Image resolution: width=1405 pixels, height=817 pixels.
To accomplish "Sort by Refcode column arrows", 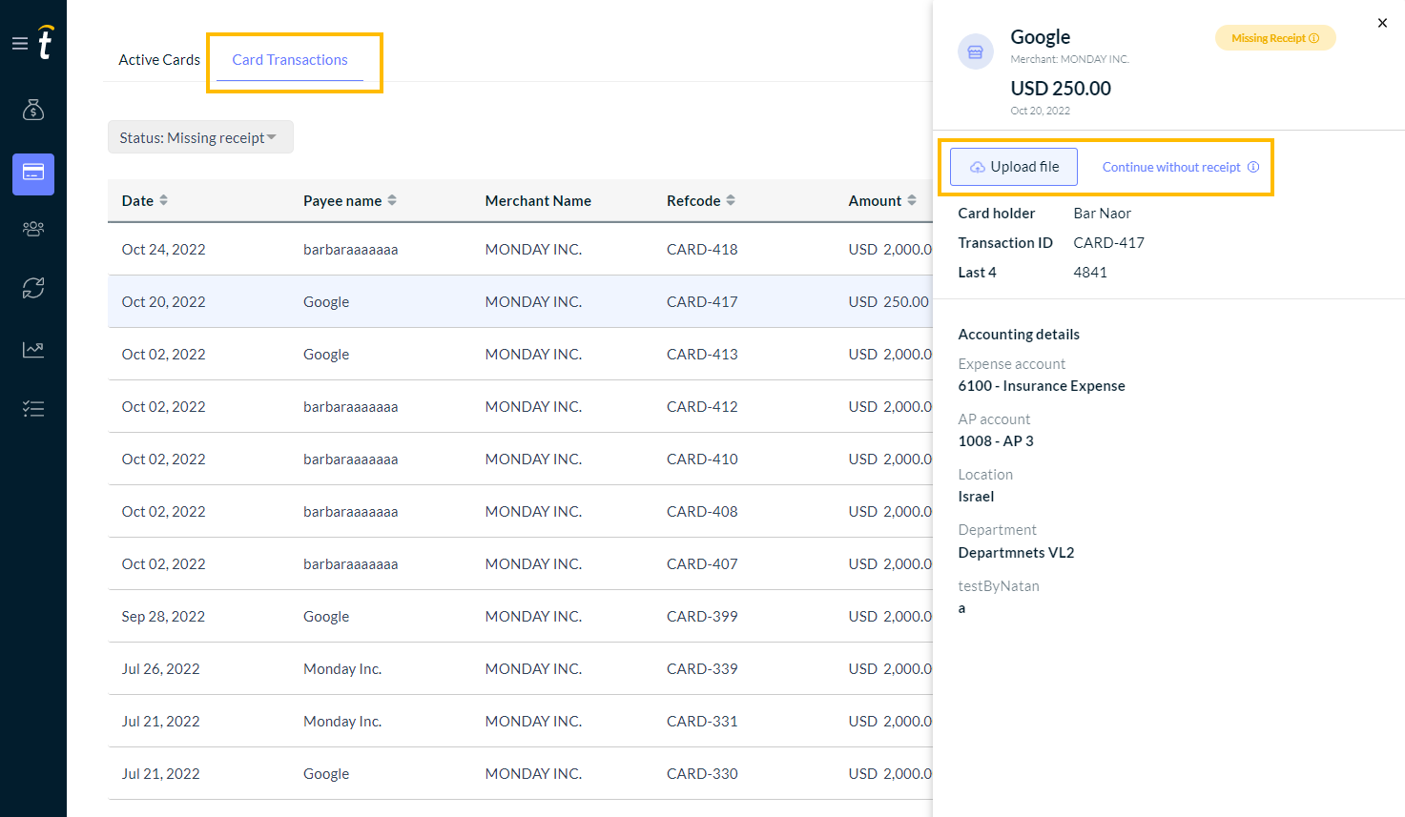I will [x=731, y=200].
